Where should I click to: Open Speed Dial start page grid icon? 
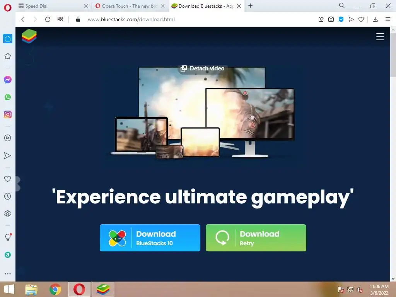pyautogui.click(x=60, y=19)
